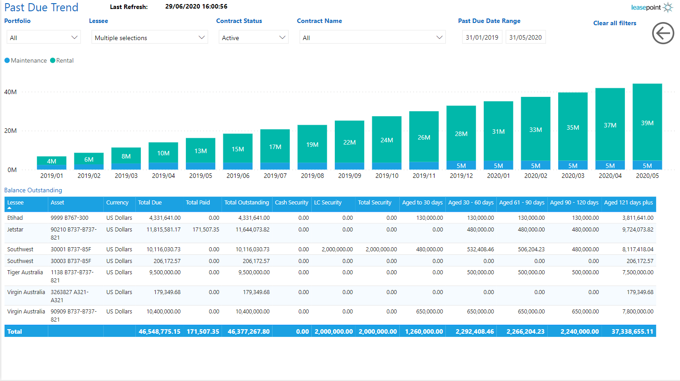
Task: Click the 2019/12 Rental bar labeled 28M
Action: tap(461, 133)
